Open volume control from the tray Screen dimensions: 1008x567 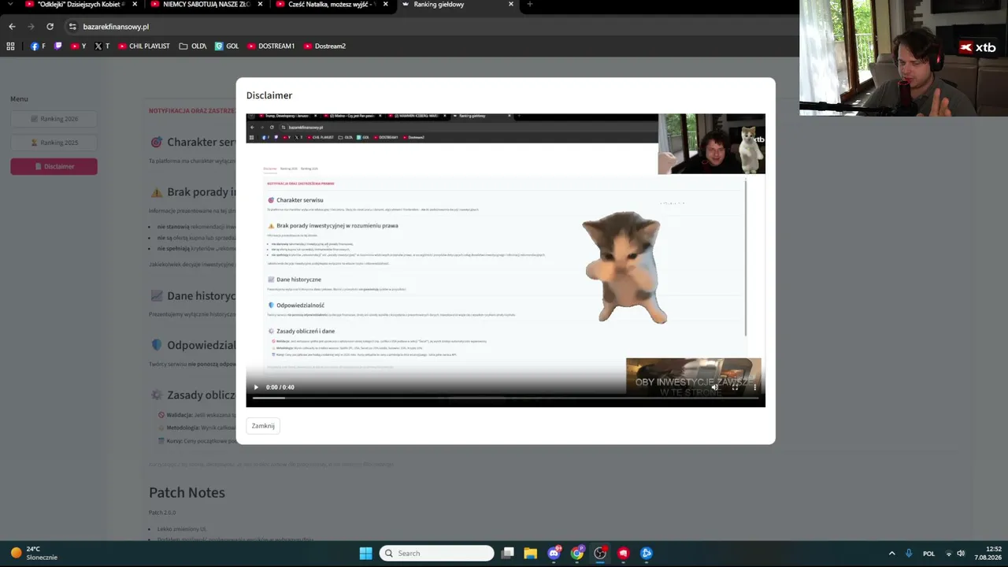(961, 554)
